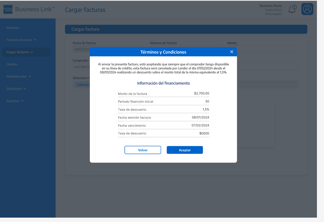Click the American Express logo icon
This screenshot has height=222, width=324.
(x=8, y=9)
